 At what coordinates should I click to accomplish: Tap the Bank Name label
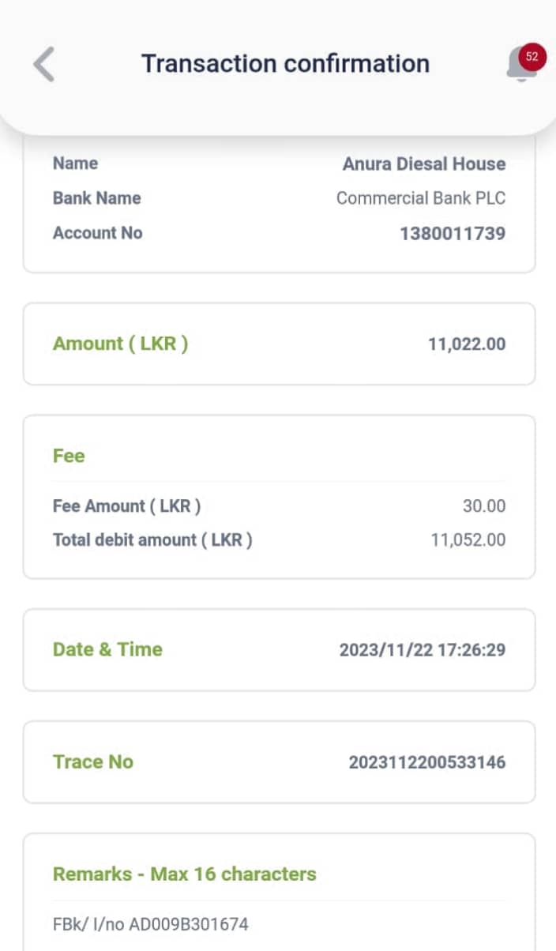click(x=96, y=198)
